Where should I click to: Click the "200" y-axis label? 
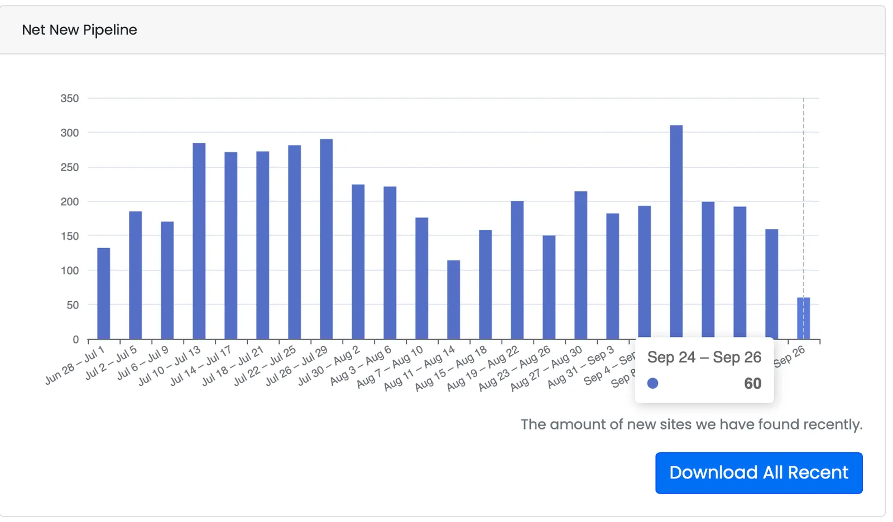[x=70, y=201]
